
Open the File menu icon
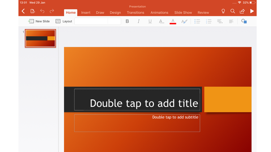pyautogui.click(x=33, y=12)
